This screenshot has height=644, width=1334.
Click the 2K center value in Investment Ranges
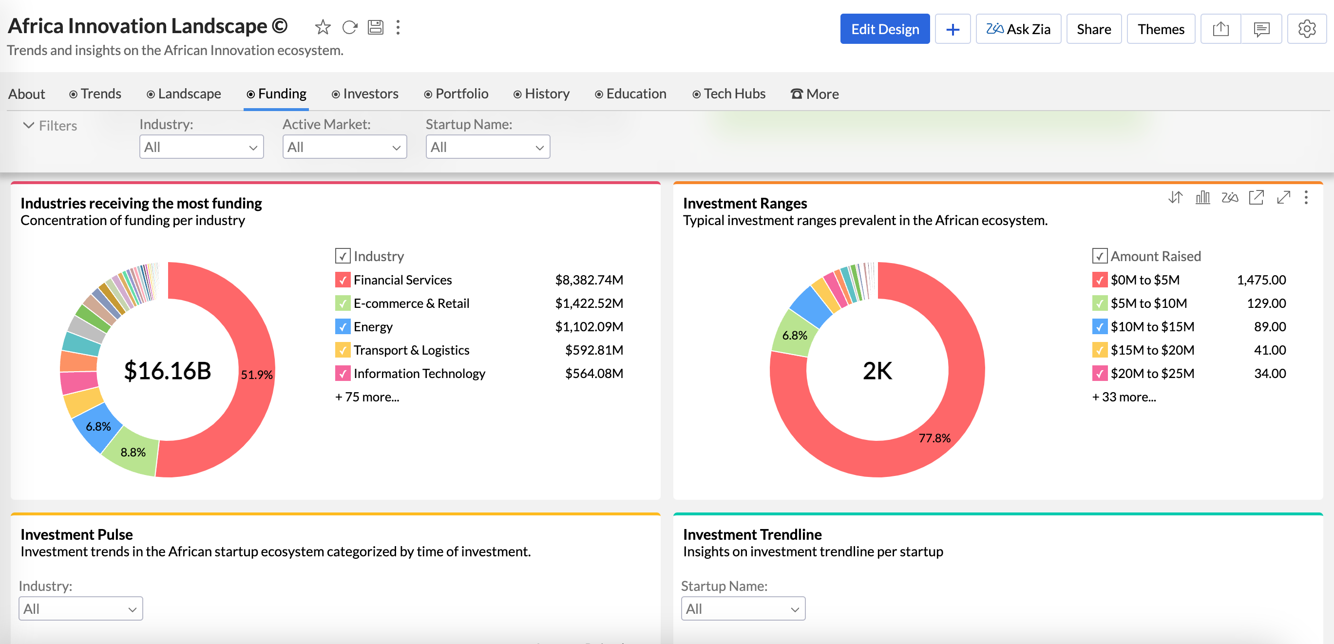tap(877, 370)
